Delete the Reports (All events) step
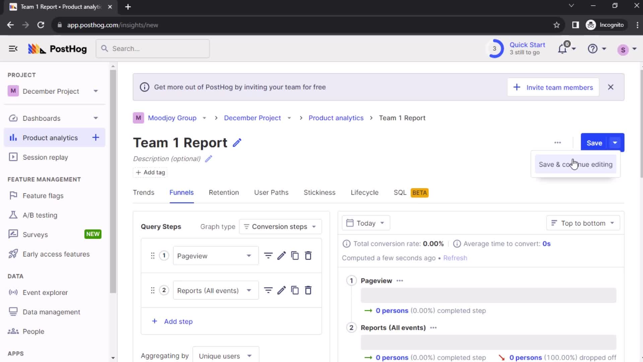 [x=308, y=290]
